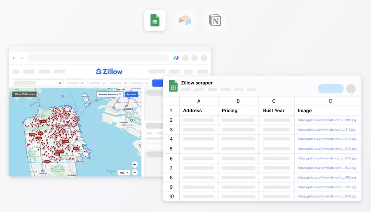Go forward with the browser forward arrow

point(21,58)
